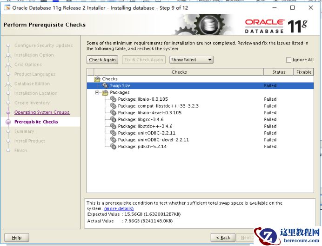Click the Actual Value 7.86GB text
Screen dimensions: 322x246
click(130, 221)
